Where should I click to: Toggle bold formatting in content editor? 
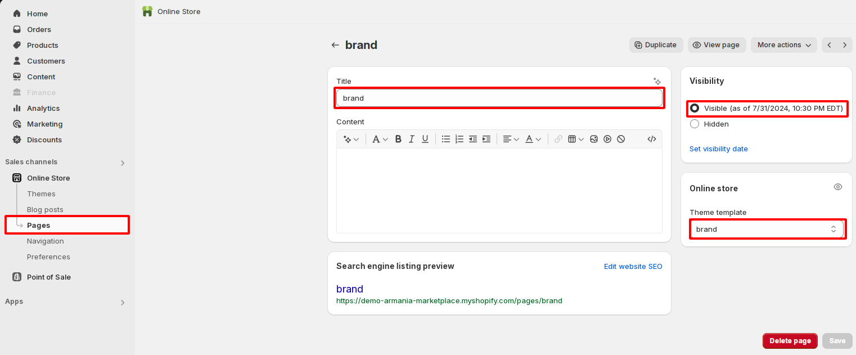point(398,139)
